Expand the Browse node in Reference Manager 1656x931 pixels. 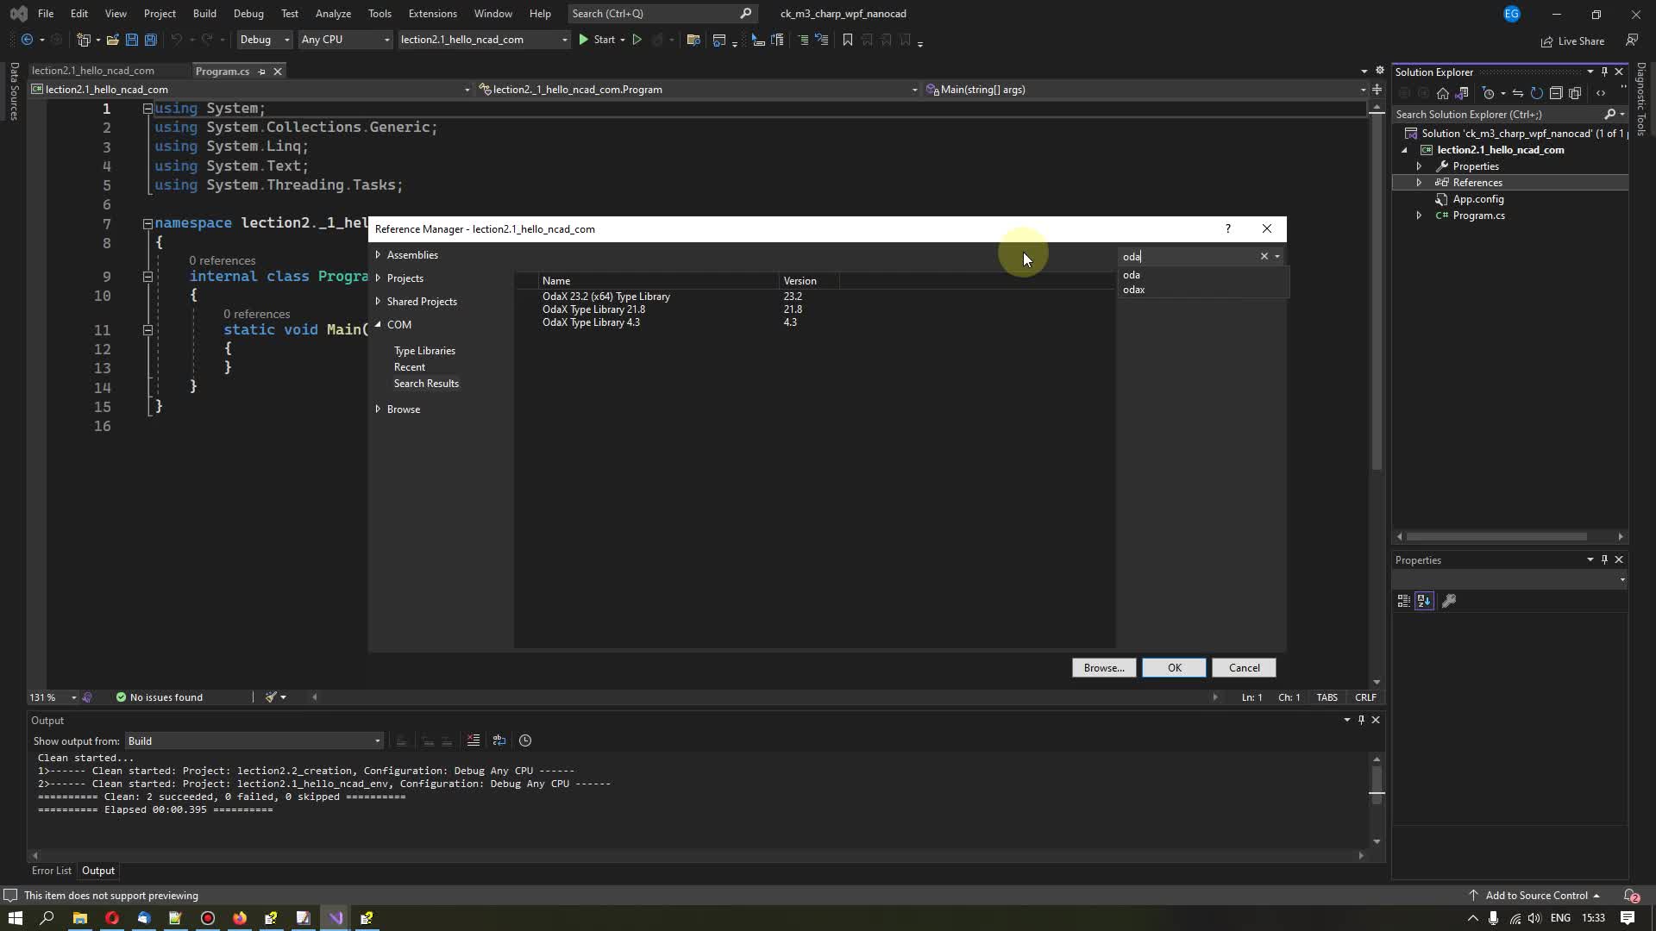tap(378, 409)
